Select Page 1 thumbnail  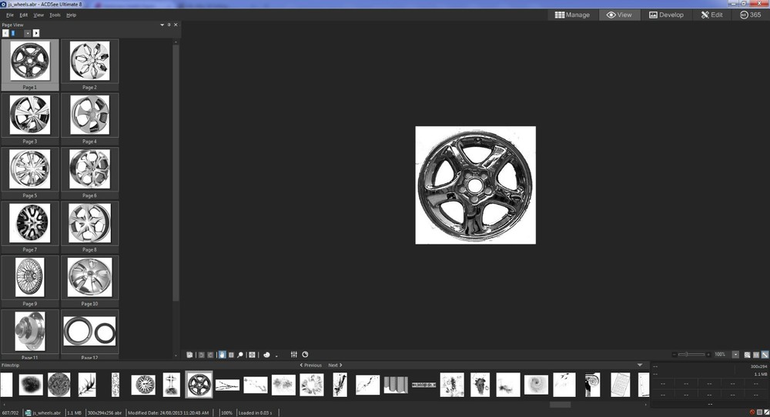coord(30,65)
